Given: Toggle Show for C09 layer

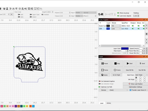Looking at the screenshot, I should pyautogui.click(x=138, y=28).
